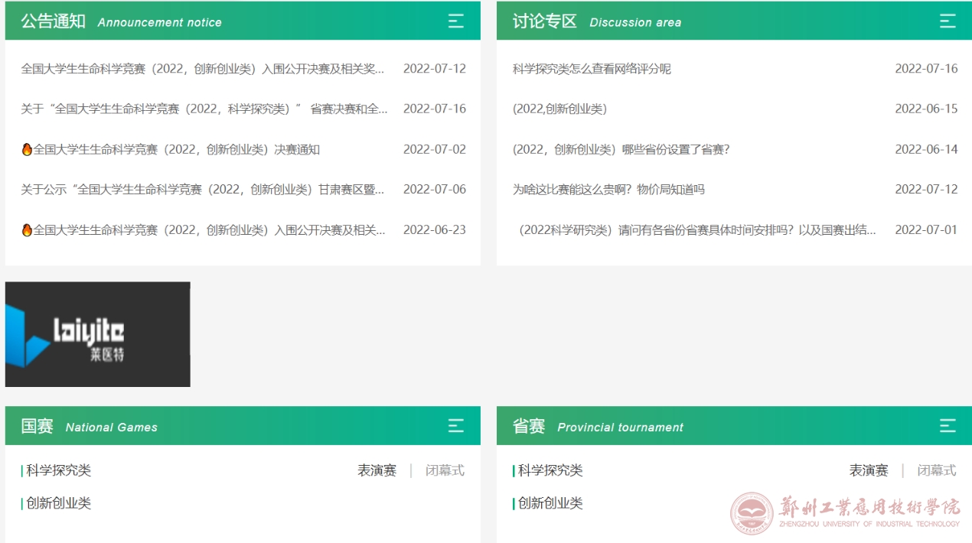
Task: Select 表演赛 tab under National Games
Action: coord(377,470)
